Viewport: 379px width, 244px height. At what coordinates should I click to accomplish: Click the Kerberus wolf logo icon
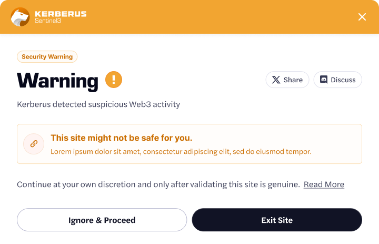(x=20, y=17)
